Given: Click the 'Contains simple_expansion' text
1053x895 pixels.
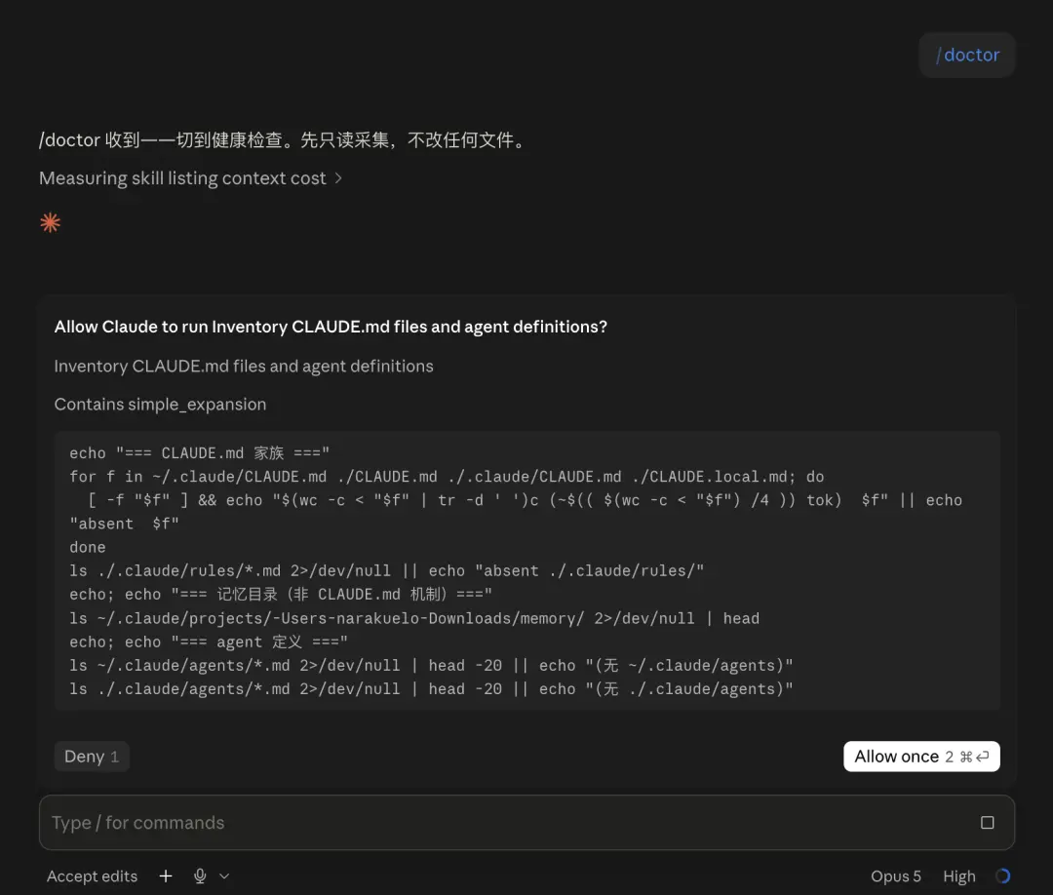Looking at the screenshot, I should click(x=161, y=405).
